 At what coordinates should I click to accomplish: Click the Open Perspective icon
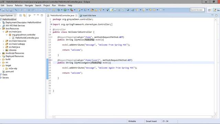(209, 10)
